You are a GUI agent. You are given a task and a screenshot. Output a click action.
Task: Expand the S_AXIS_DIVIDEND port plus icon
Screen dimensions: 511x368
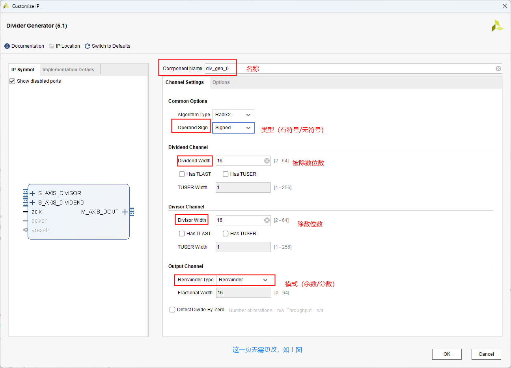32,203
